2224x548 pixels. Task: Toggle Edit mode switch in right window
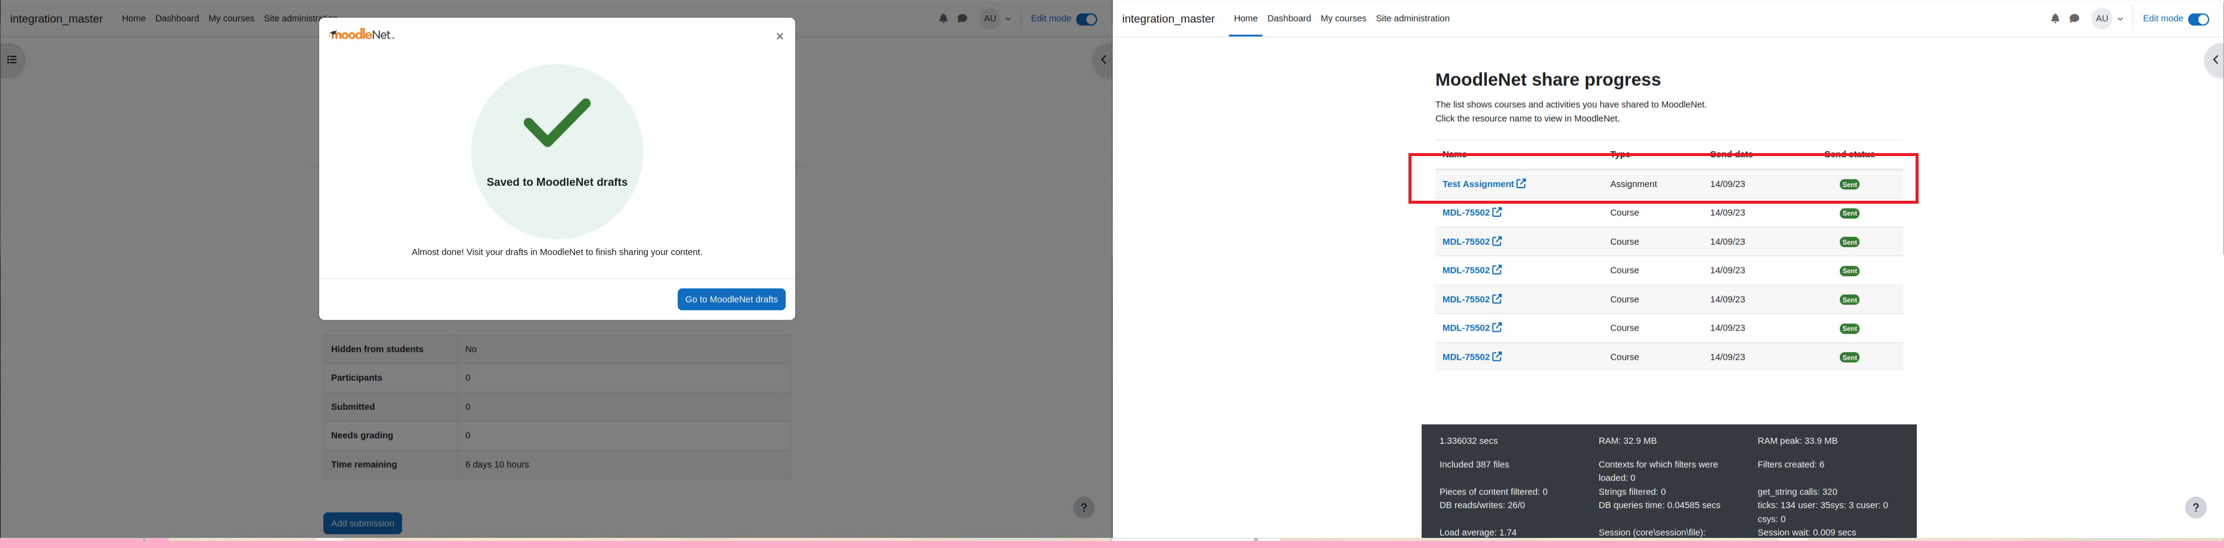point(2198,19)
